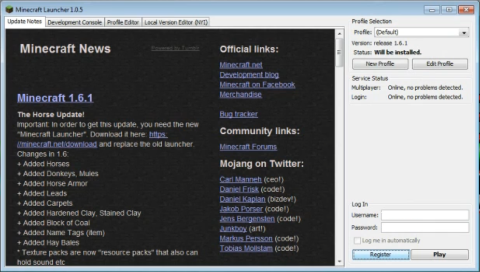Screen dimensions: 480x272
Task: Open the Profile Editor tab
Action: (x=123, y=22)
